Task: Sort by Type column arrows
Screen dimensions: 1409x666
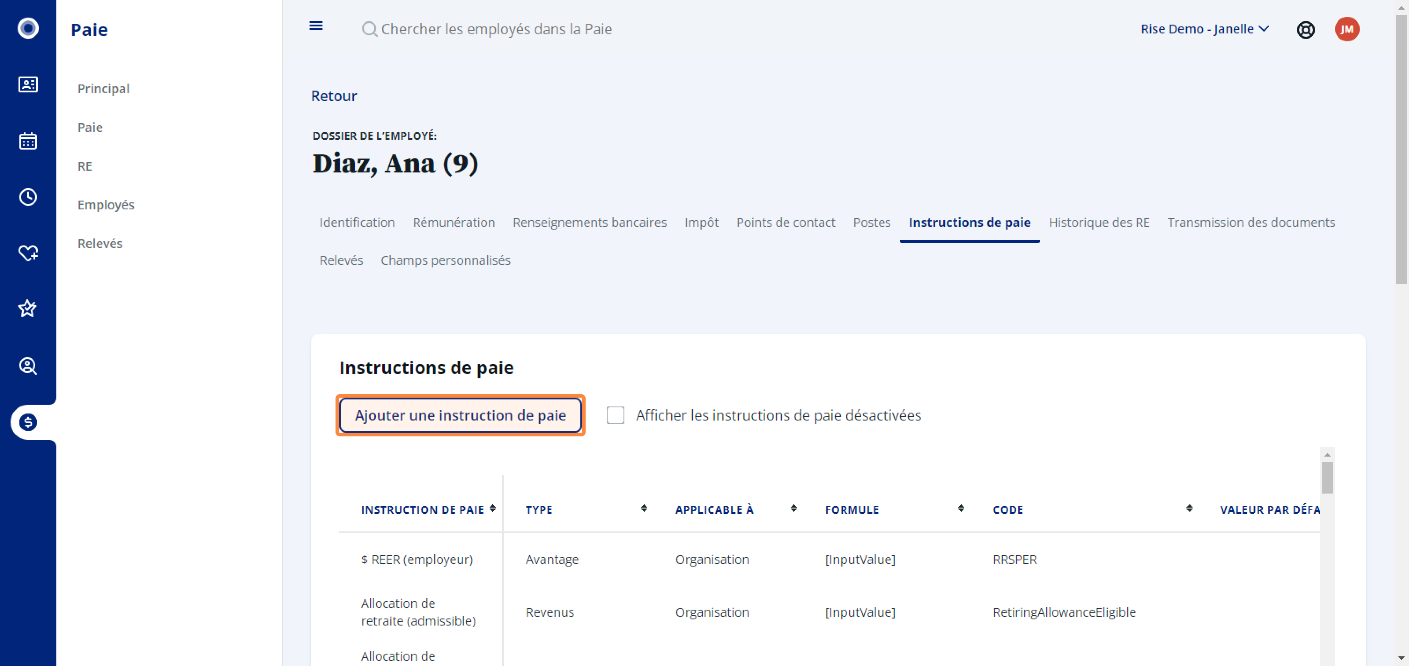Action: pos(644,509)
